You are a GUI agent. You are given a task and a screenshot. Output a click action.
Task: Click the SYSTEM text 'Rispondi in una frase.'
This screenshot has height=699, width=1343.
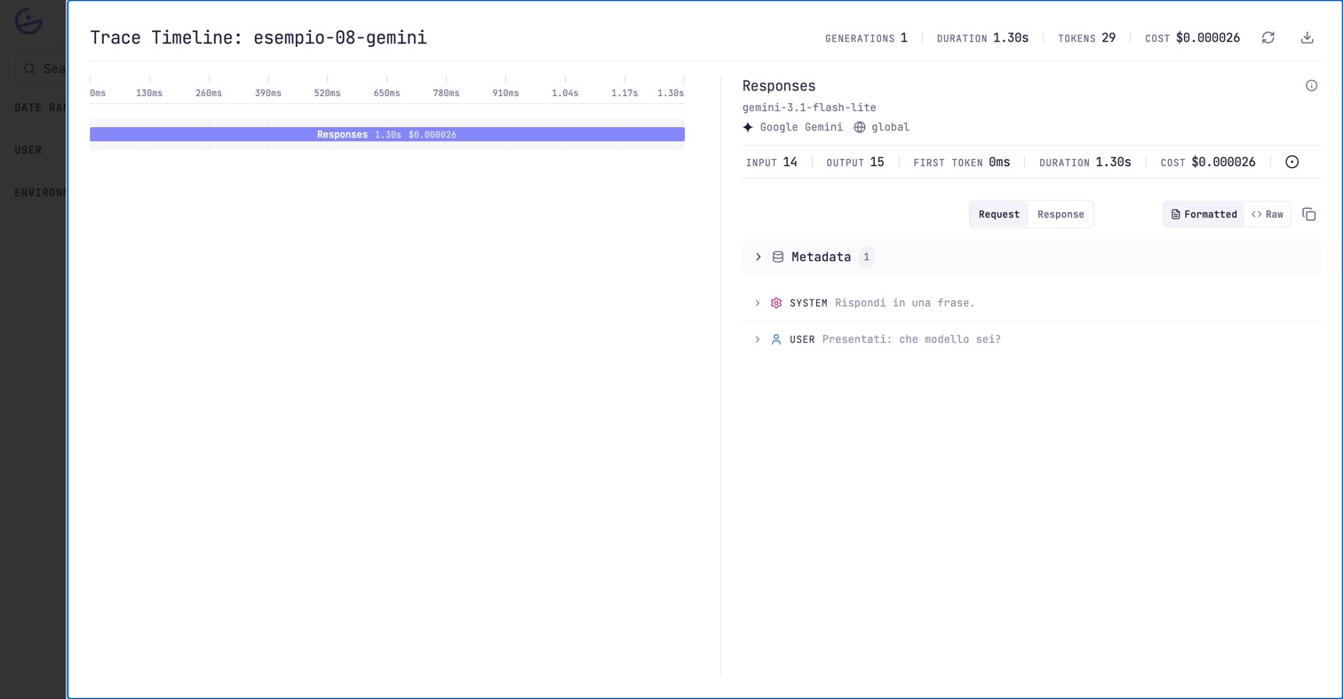pos(905,303)
